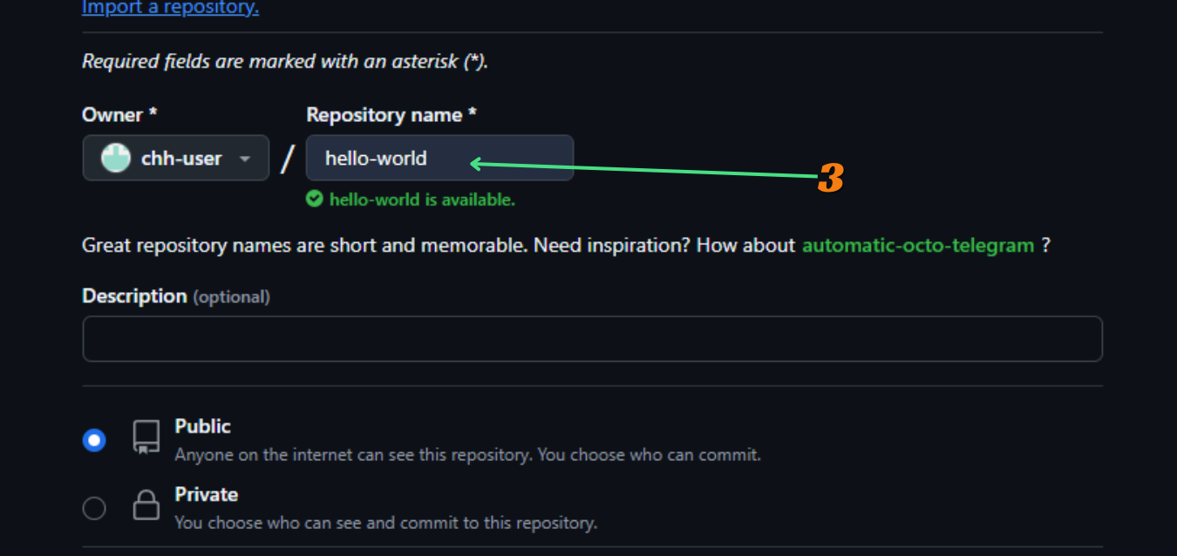The width and height of the screenshot is (1177, 556).
Task: Click the Public option label text
Action: click(202, 427)
